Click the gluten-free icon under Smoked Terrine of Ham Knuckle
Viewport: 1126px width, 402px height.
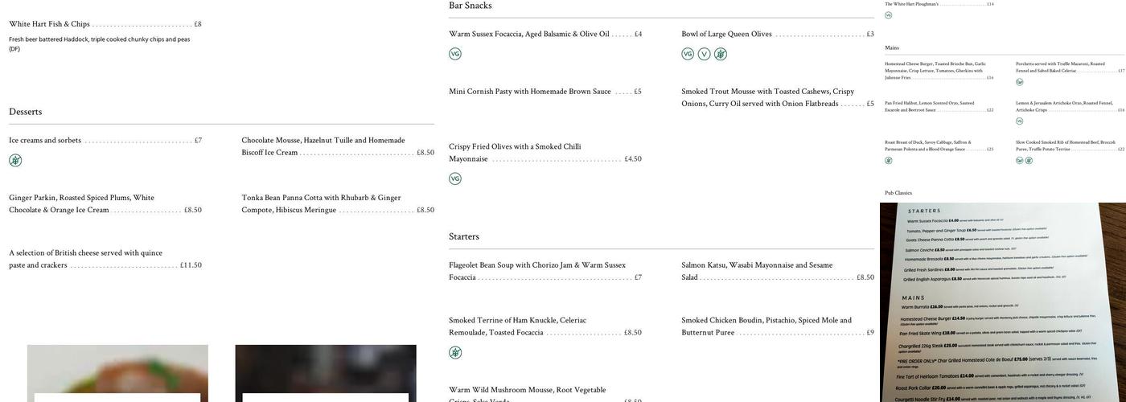coord(455,352)
